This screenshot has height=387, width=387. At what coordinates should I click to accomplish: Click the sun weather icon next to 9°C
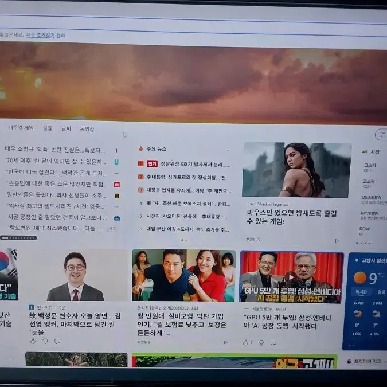(360, 277)
